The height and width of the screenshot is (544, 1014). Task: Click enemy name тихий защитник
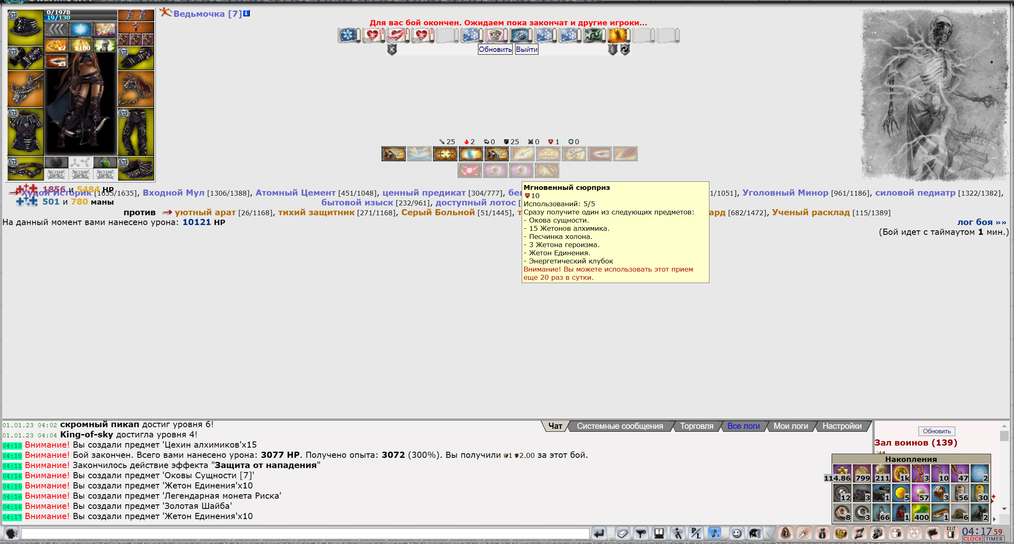316,212
